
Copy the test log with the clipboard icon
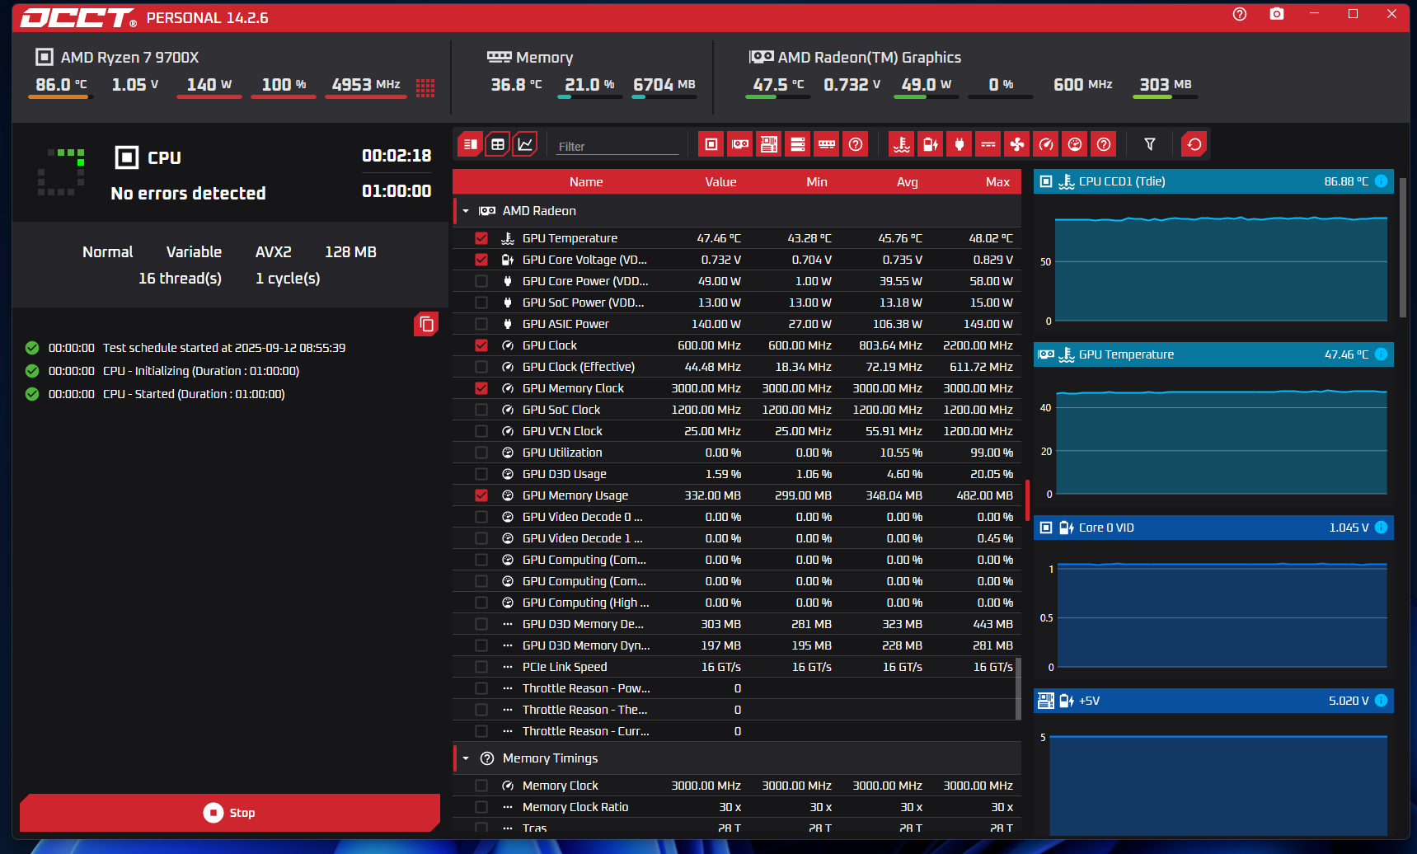tap(426, 324)
